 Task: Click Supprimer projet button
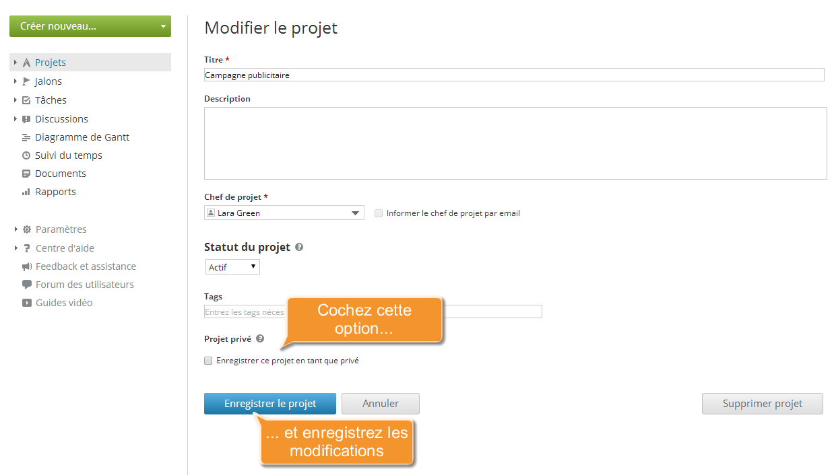[x=763, y=404]
